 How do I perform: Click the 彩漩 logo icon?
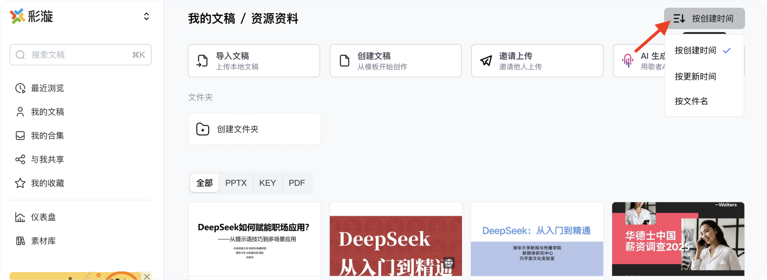(17, 16)
